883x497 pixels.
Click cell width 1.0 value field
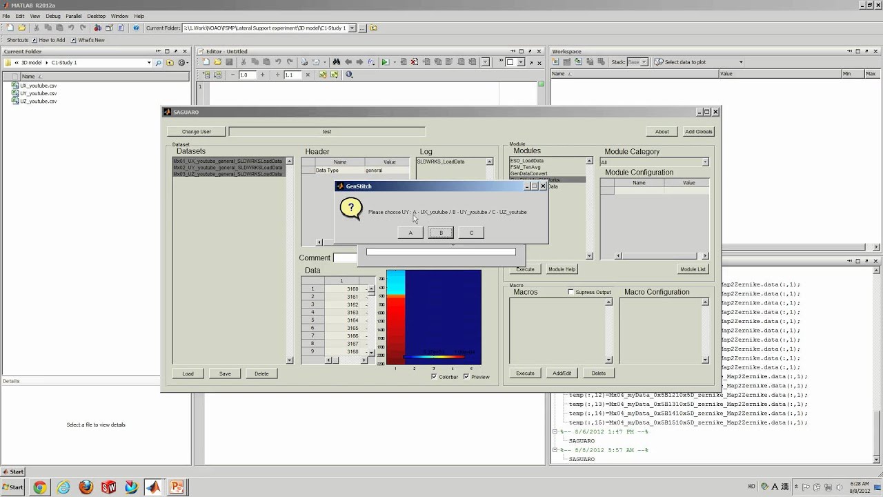coord(248,75)
